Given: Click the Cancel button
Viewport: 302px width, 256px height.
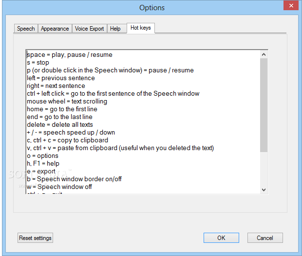Looking at the screenshot, I should 265,238.
